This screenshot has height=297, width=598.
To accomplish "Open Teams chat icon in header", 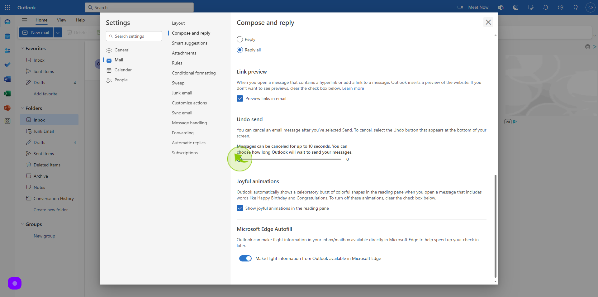I will pos(501,7).
